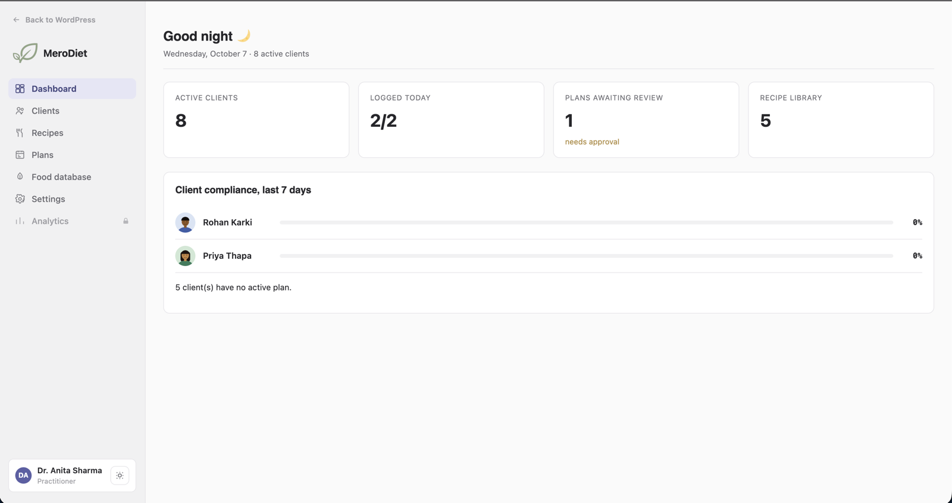Click the MeroDiet leaf logo
Image resolution: width=952 pixels, height=503 pixels.
[x=25, y=53]
